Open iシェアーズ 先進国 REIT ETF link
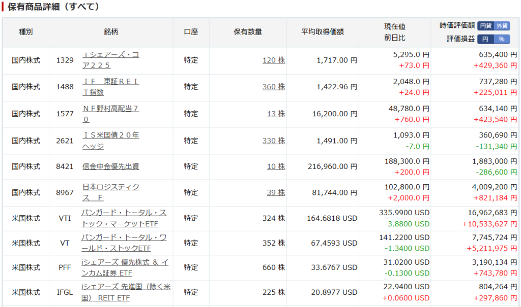 [x=126, y=288]
